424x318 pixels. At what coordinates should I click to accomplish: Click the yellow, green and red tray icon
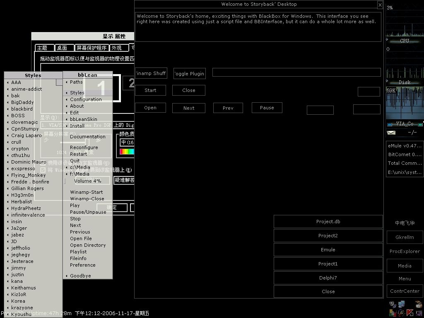point(393,313)
